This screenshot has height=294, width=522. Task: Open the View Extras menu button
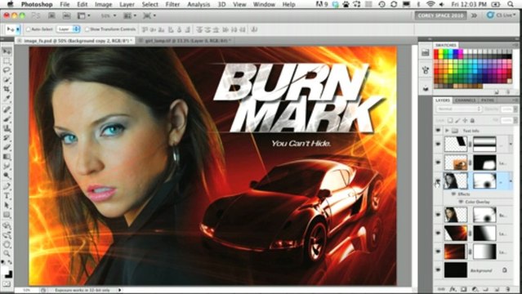point(83,16)
